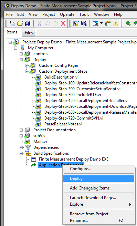This screenshot has width=137, height=226.
Task: Open the Tools menu
Action: [x=84, y=14]
